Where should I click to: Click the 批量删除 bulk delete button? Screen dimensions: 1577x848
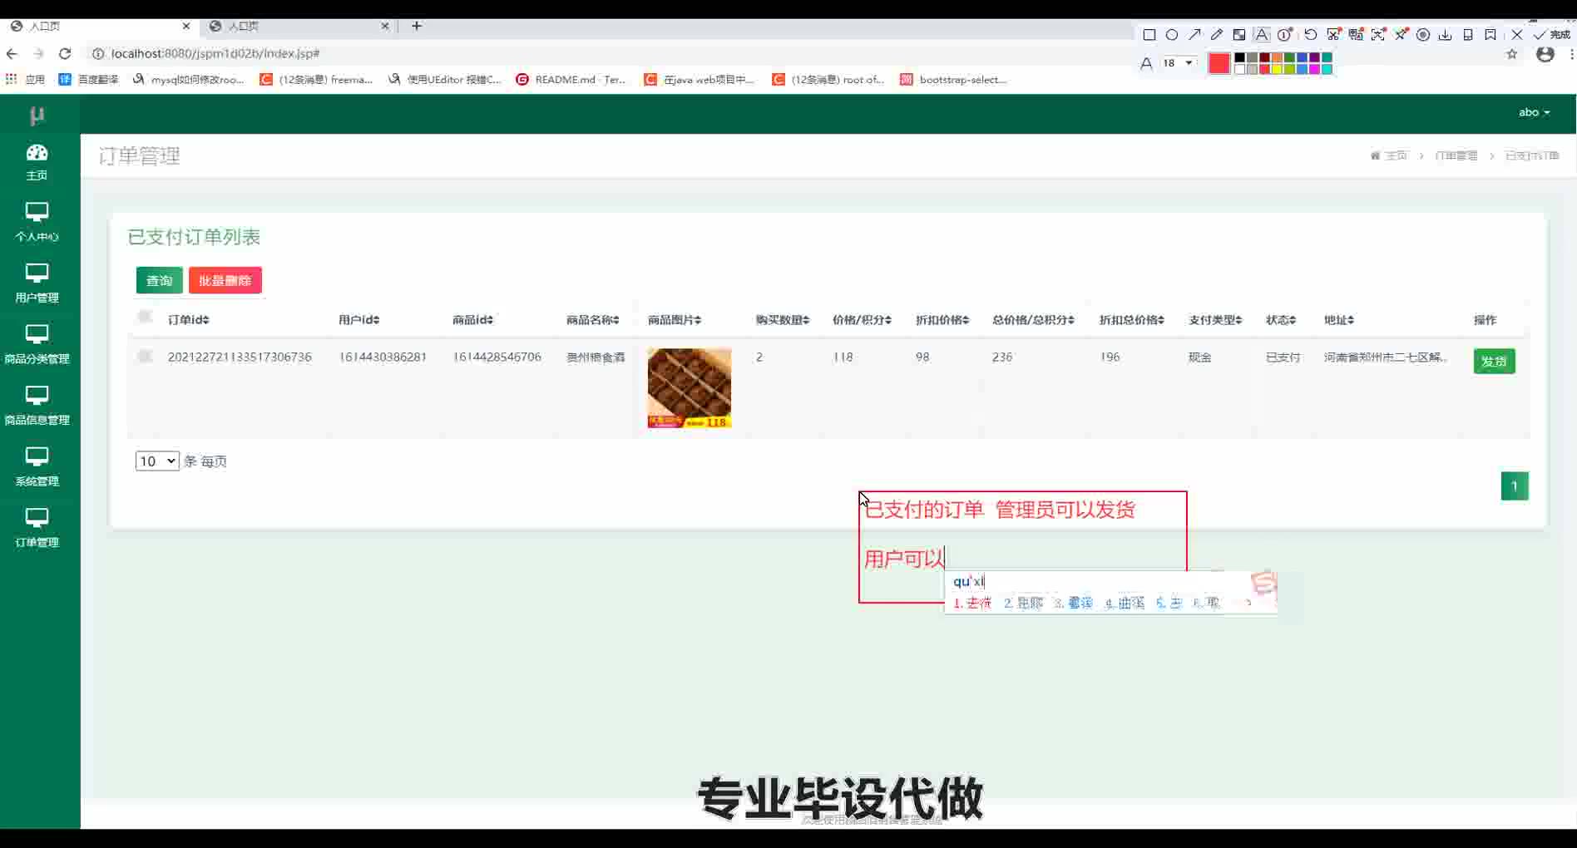(225, 280)
